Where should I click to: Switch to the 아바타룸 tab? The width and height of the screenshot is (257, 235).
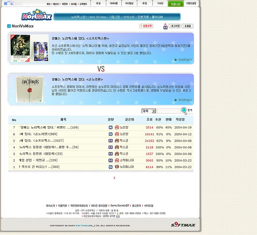click(x=114, y=3)
